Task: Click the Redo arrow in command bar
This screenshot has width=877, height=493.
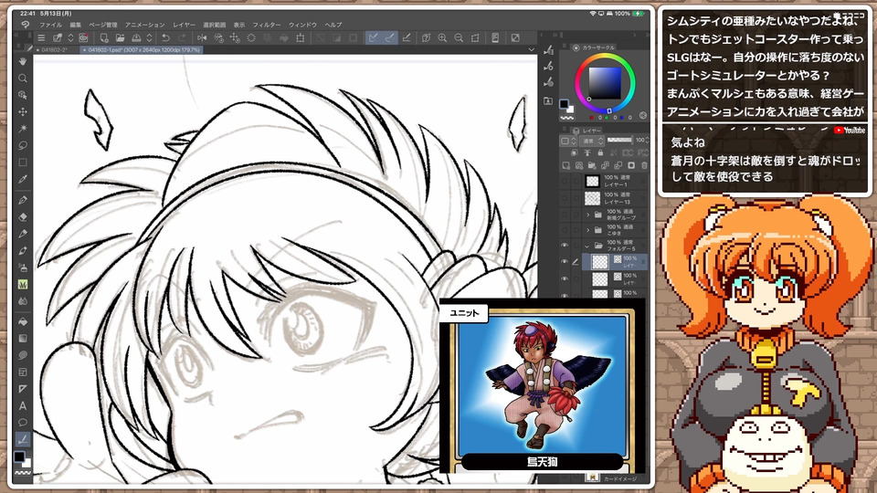Action: 183,38
